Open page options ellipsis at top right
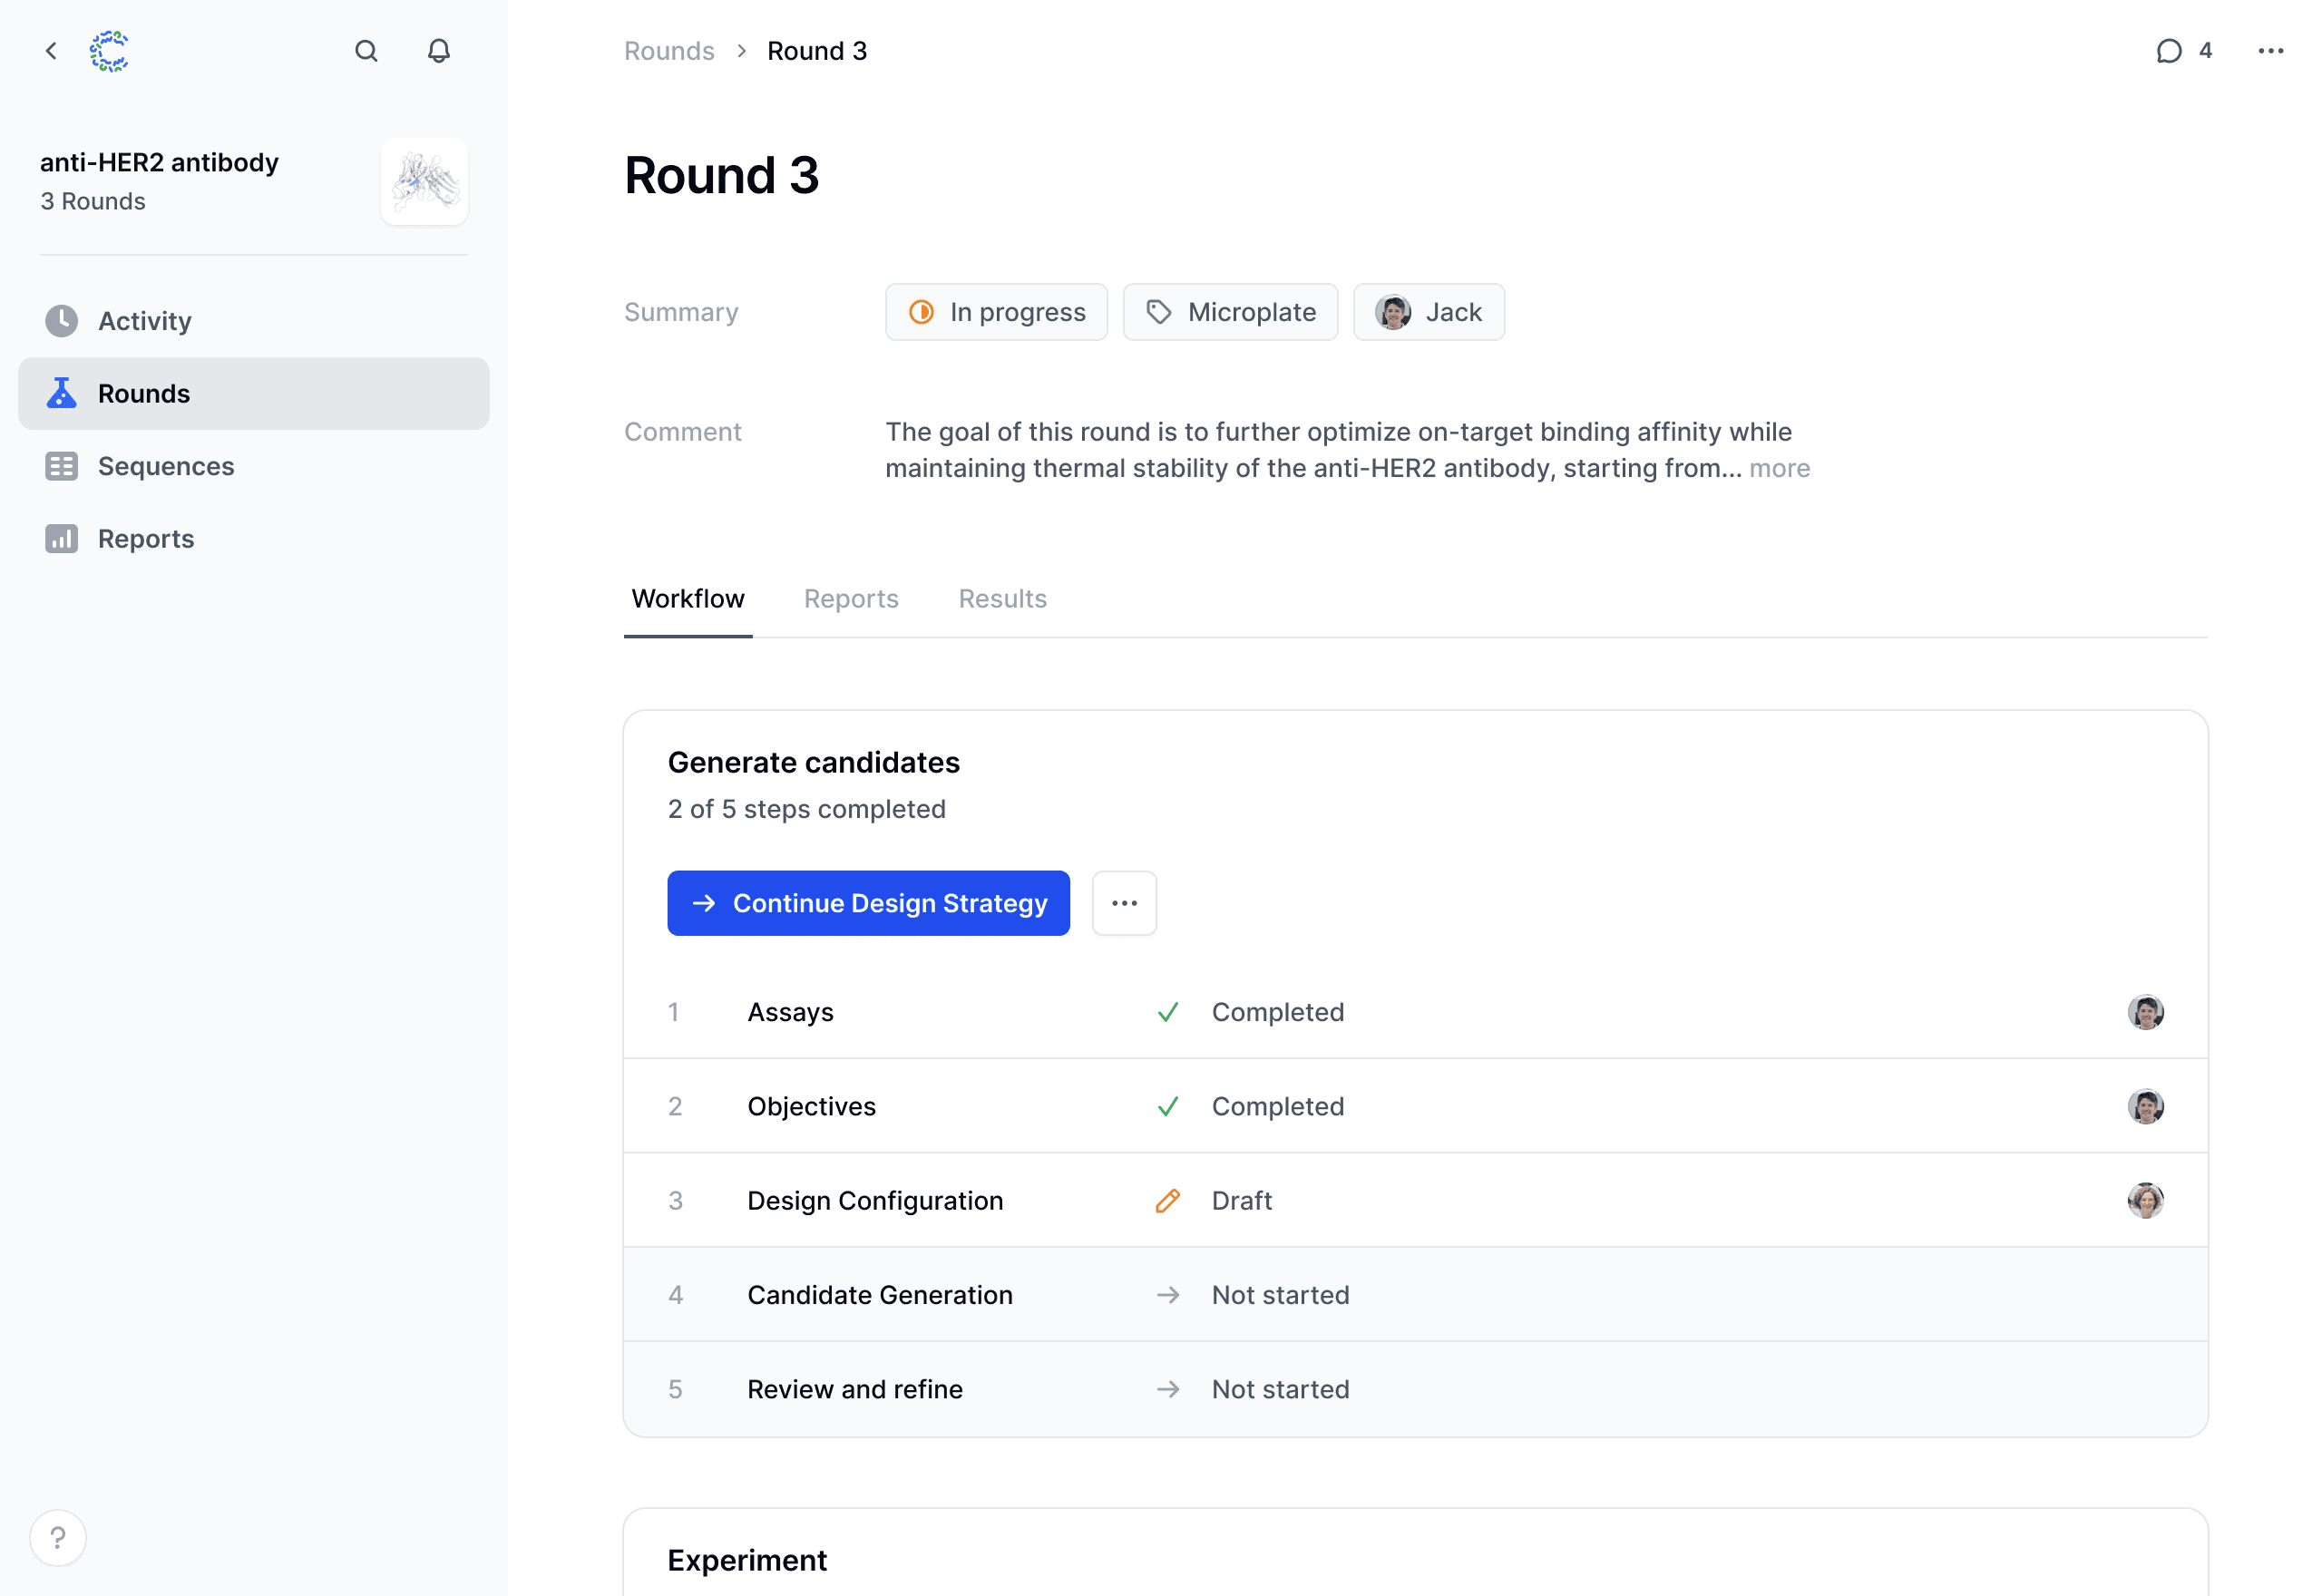Viewport: 2322px width, 1596px height. coord(2270,51)
